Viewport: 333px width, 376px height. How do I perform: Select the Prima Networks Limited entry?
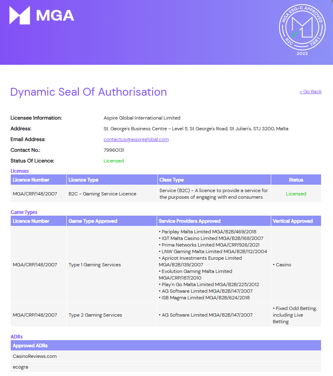coord(209,245)
